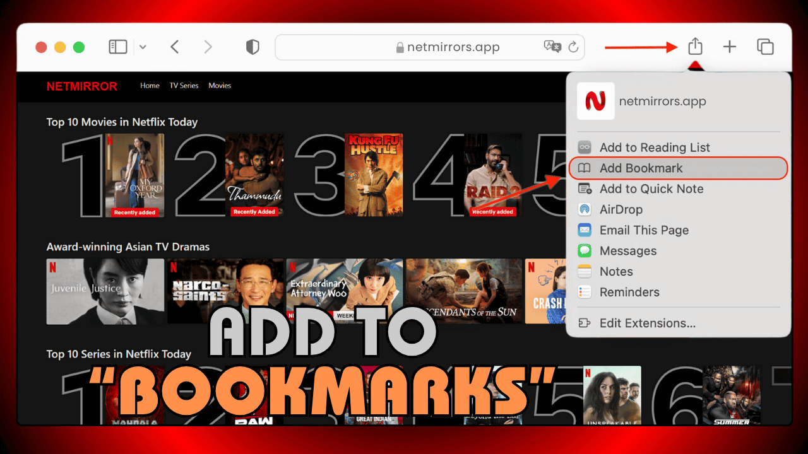The height and width of the screenshot is (454, 808).
Task: Share to Notes
Action: click(x=679, y=272)
